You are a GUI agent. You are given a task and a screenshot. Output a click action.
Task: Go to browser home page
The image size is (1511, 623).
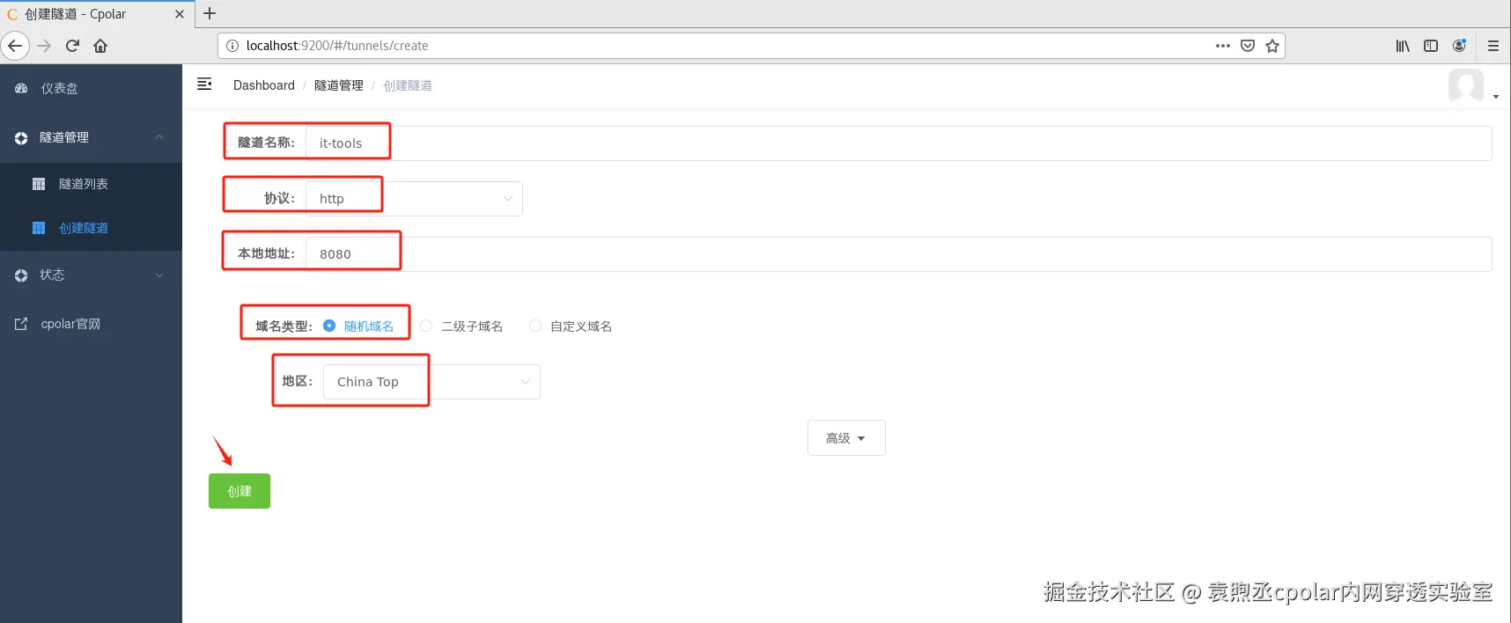tap(100, 46)
